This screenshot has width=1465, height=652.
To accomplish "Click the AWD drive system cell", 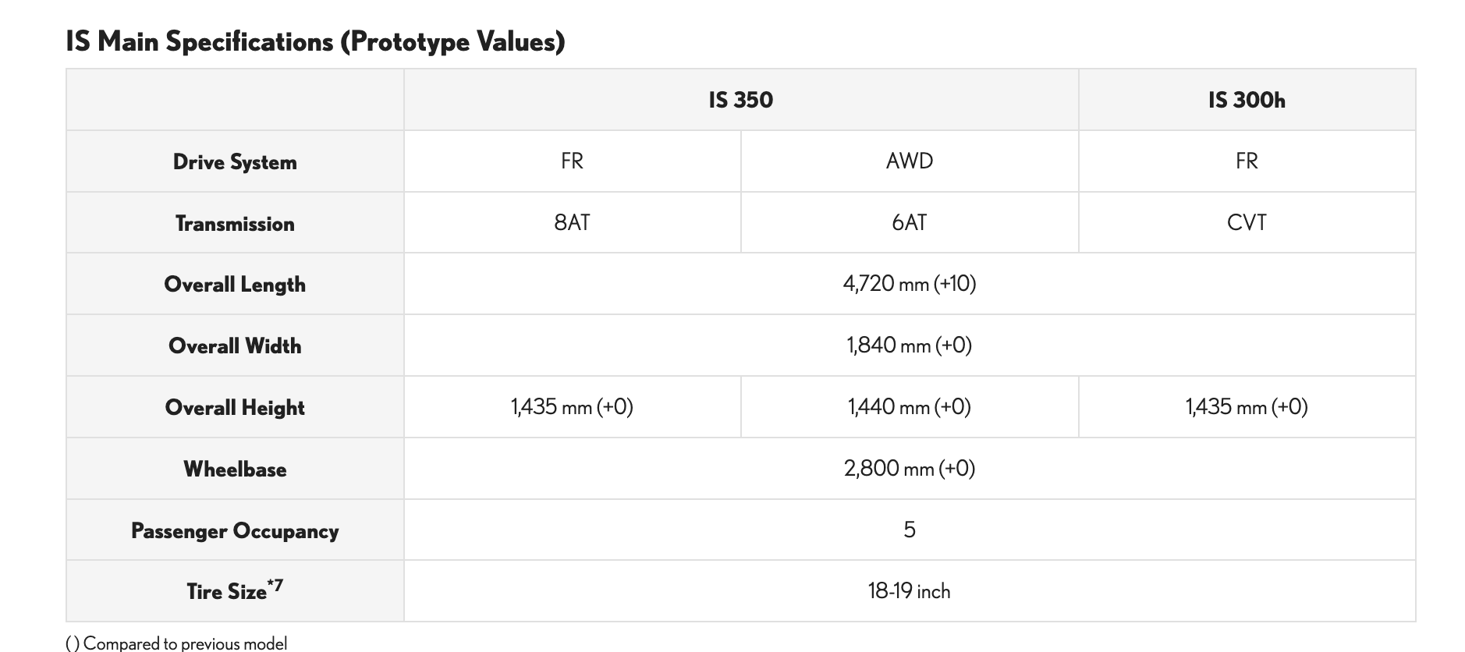I will click(x=909, y=161).
